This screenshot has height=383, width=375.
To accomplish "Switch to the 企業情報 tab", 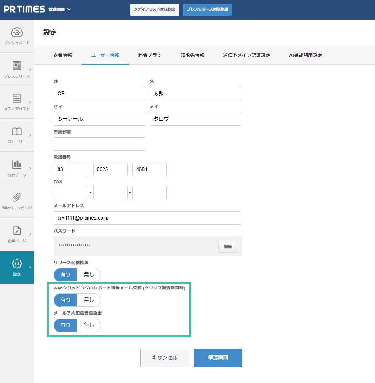I will coord(62,55).
